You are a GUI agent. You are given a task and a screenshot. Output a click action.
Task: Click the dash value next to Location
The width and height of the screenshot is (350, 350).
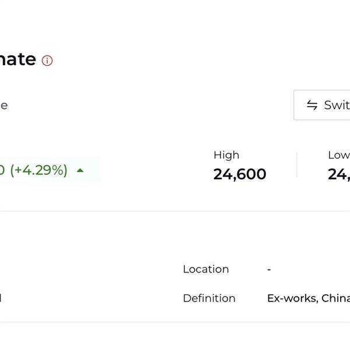click(269, 269)
